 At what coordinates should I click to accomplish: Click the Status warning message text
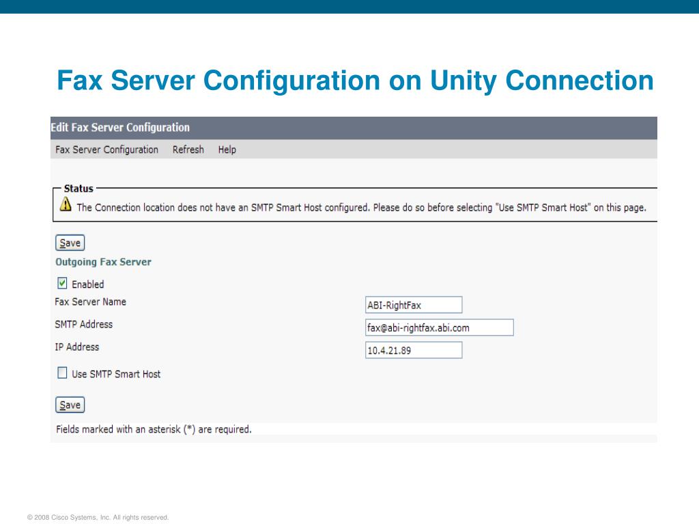(x=362, y=207)
